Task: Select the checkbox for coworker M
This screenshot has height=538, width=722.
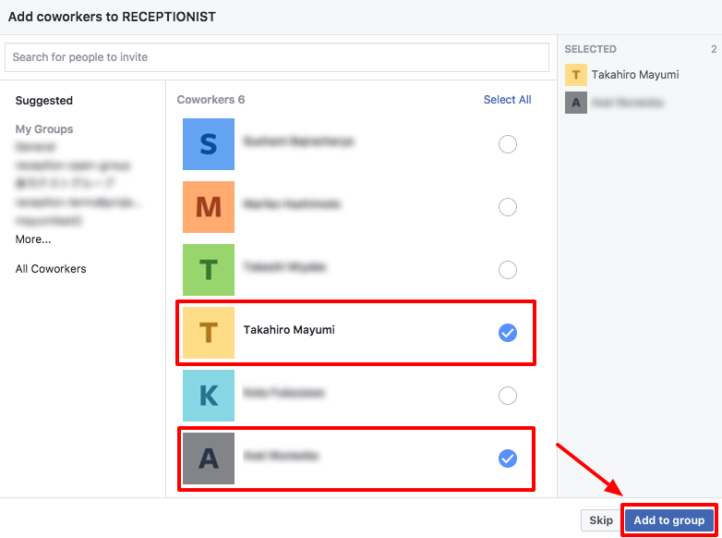Action: pyautogui.click(x=508, y=207)
